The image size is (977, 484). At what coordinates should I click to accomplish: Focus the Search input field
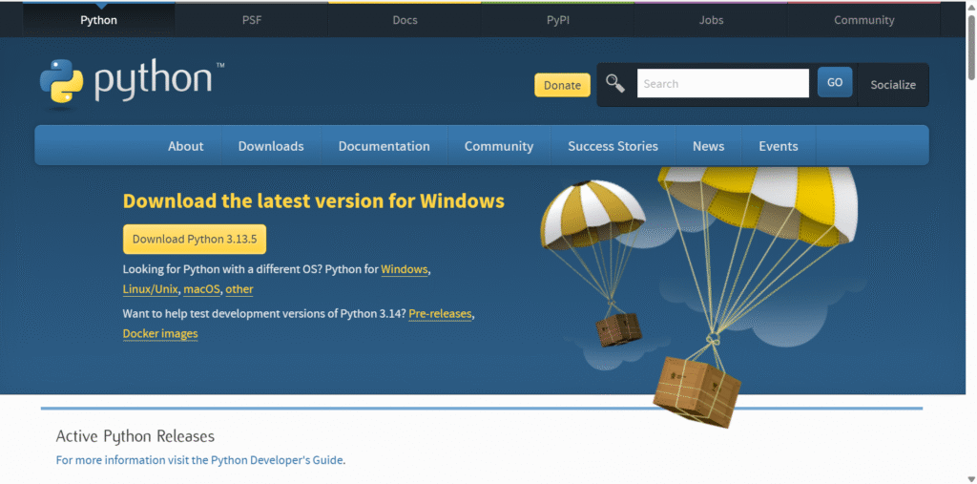point(723,83)
